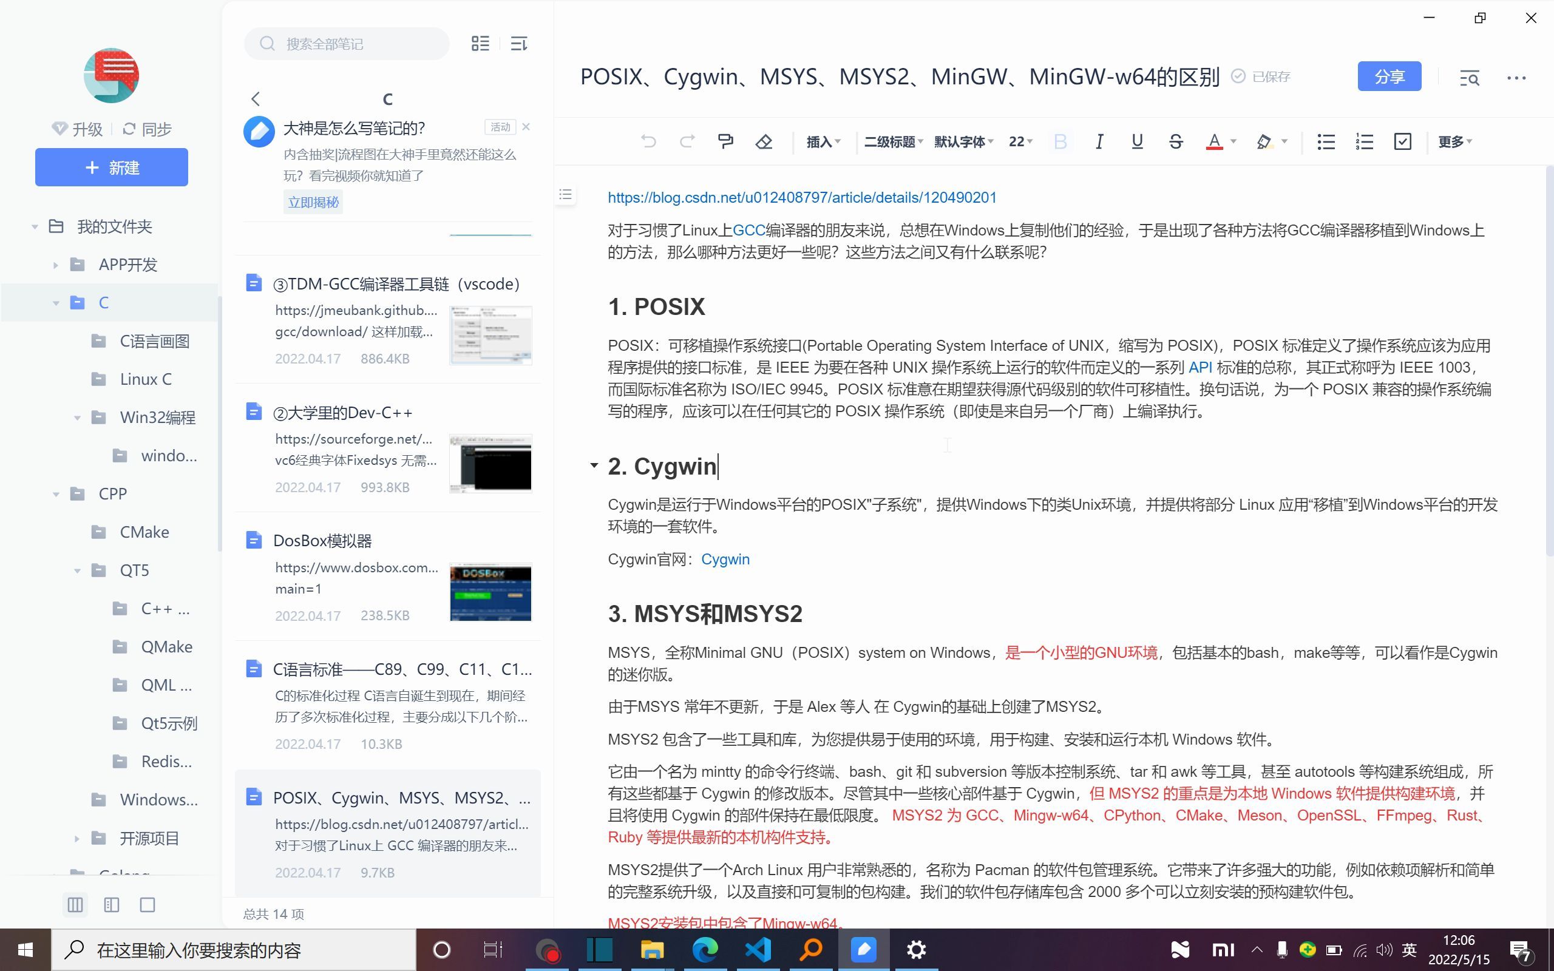Switch note list view mode icon

coord(480,44)
